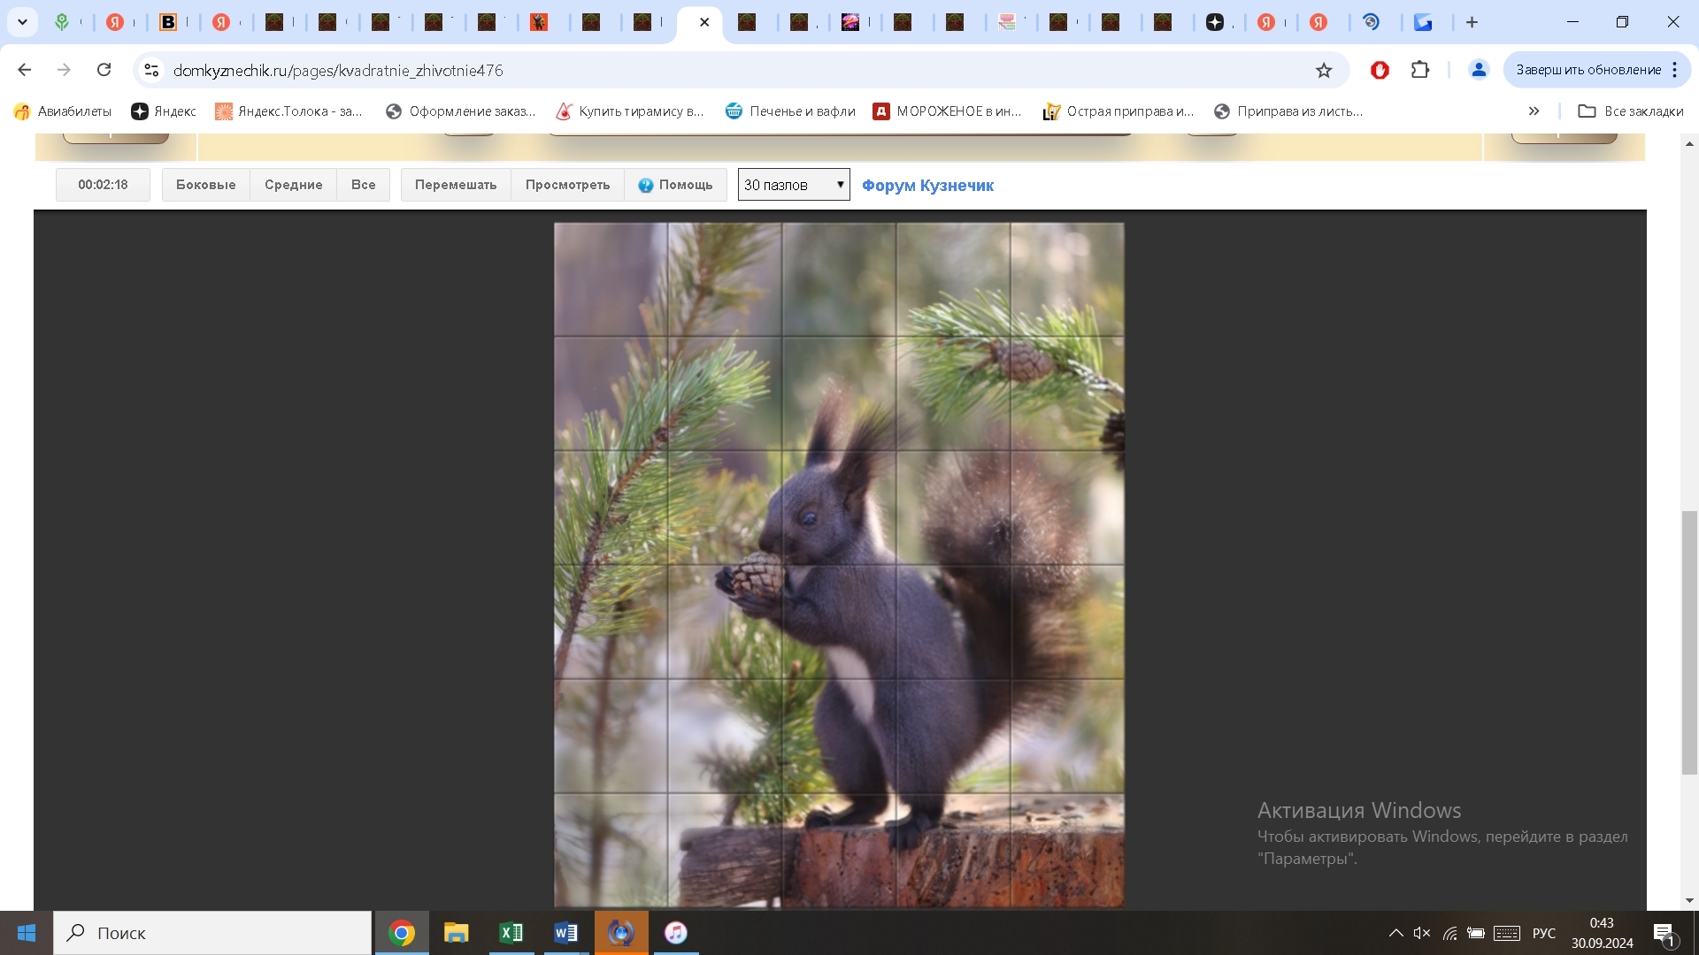The image size is (1699, 955).
Task: Open the Яндекс.Толока bookmark
Action: point(289,111)
